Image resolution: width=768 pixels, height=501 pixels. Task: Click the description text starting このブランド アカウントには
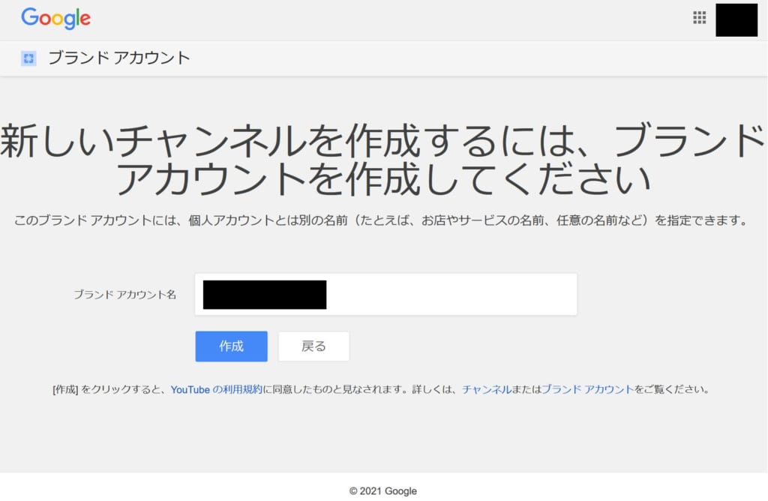click(381, 220)
